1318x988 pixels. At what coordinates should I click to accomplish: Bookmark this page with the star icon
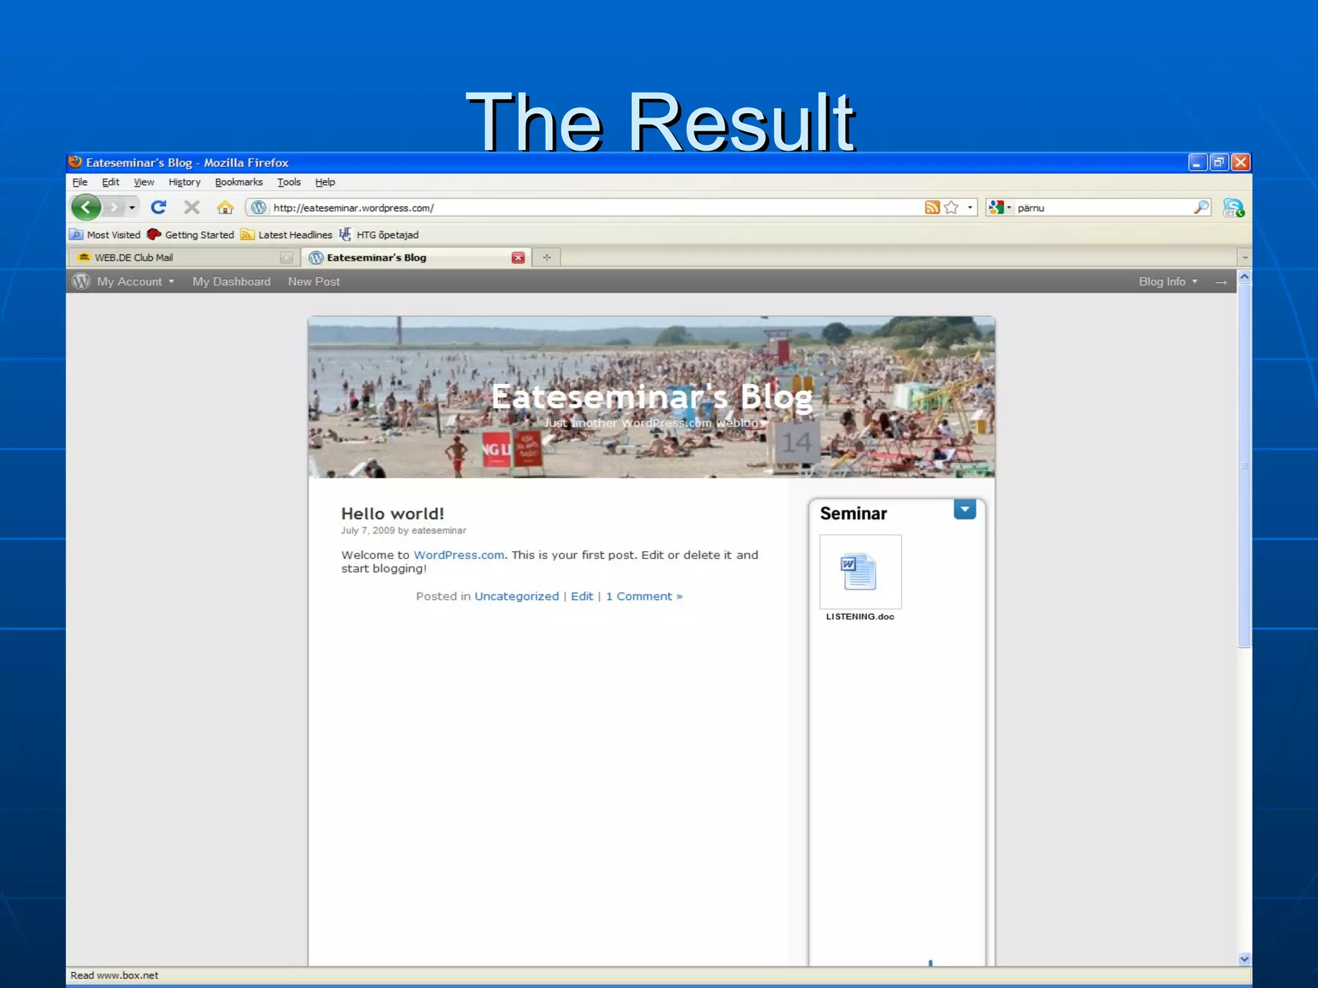pos(951,207)
